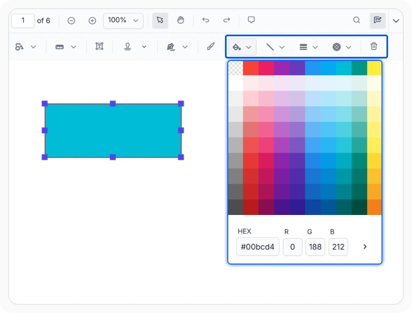This screenshot has width=412, height=313.
Task: Activate the hand pan tool
Action: [180, 20]
